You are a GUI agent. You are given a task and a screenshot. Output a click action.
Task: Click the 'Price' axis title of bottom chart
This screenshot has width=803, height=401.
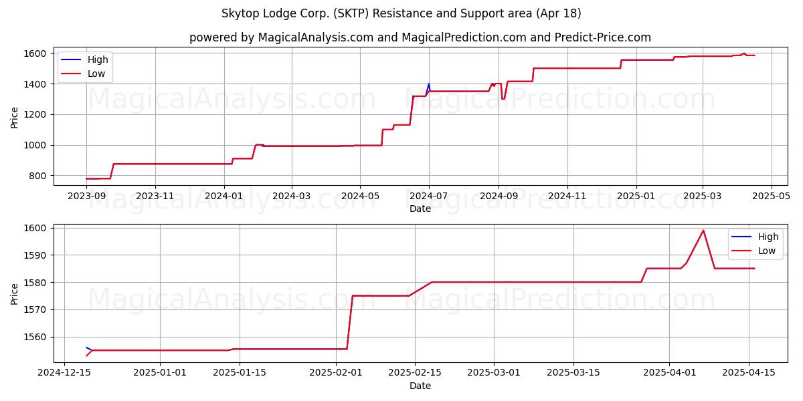pos(15,293)
